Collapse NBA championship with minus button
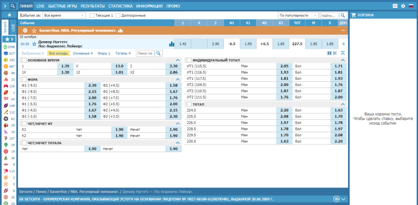Viewport: 418px width, 205px height. click(x=343, y=31)
